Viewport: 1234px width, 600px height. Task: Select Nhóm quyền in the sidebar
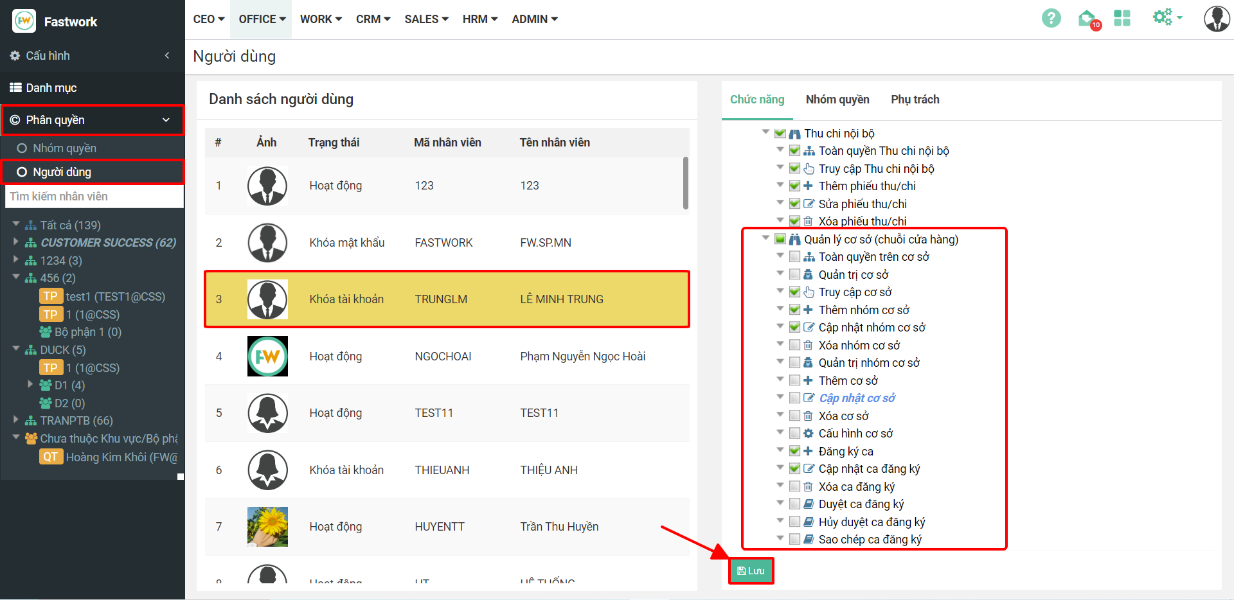(64, 148)
